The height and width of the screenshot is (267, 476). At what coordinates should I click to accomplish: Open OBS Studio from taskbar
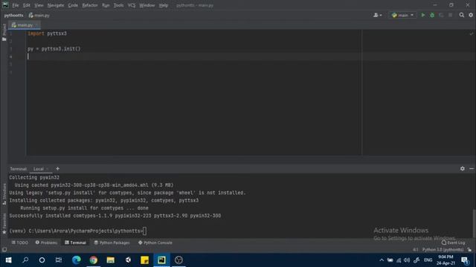coord(178,260)
